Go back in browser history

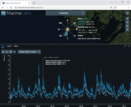[x=3, y=8]
